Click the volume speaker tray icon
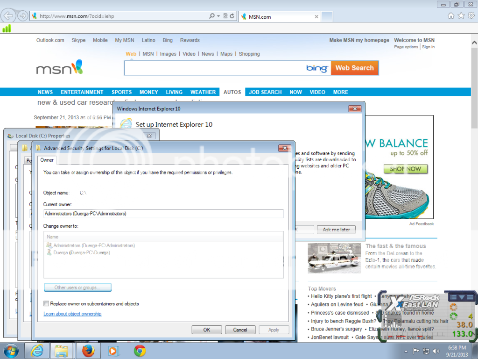The width and height of the screenshot is (478, 359). point(436,352)
